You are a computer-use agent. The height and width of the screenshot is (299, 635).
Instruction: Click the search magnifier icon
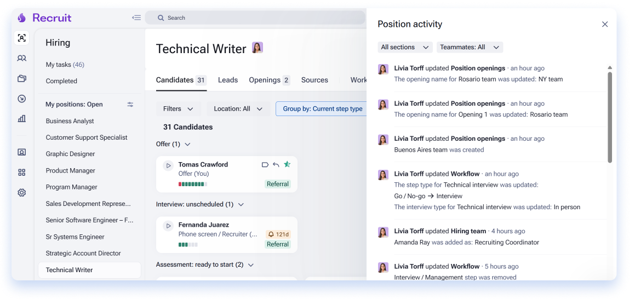coord(161,18)
